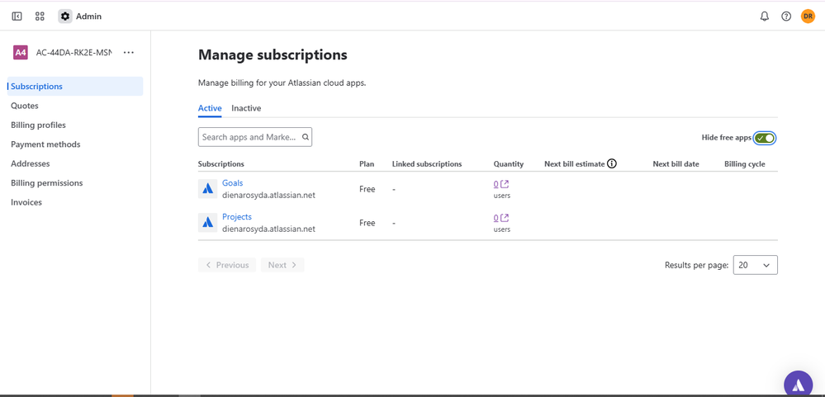Viewport: 825px width, 397px height.
Task: Toggle the Hide free apps switch
Action: click(765, 138)
